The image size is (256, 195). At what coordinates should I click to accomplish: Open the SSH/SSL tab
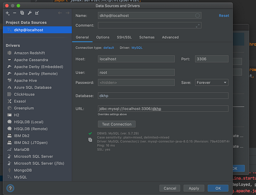tap(124, 37)
